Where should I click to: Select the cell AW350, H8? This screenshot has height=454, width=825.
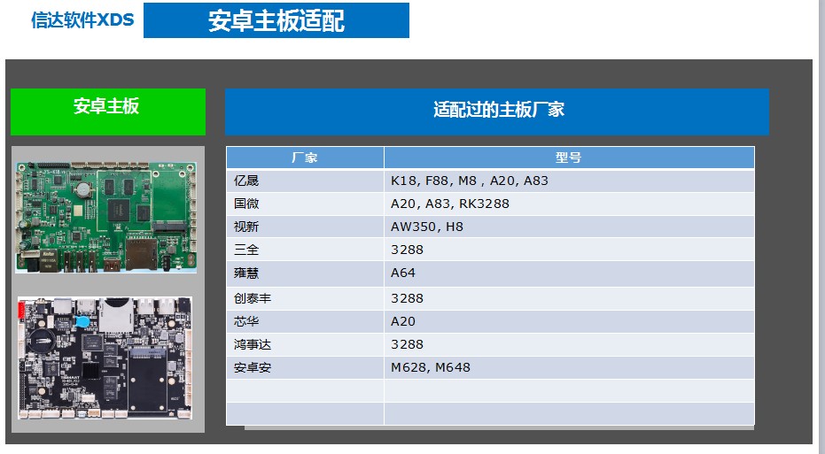[569, 227]
